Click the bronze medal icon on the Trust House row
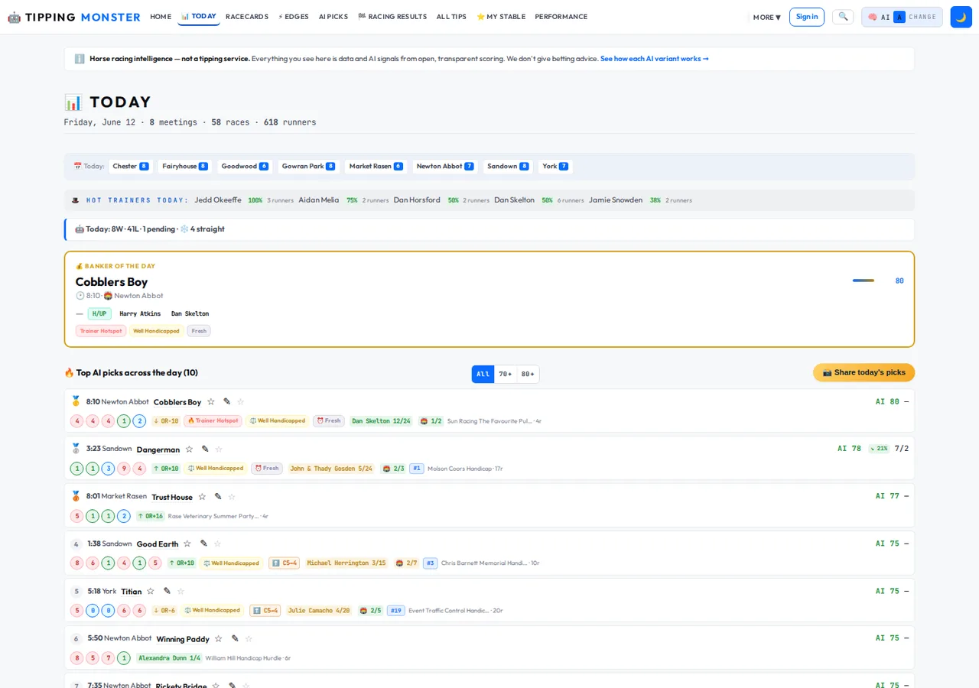 click(x=76, y=496)
